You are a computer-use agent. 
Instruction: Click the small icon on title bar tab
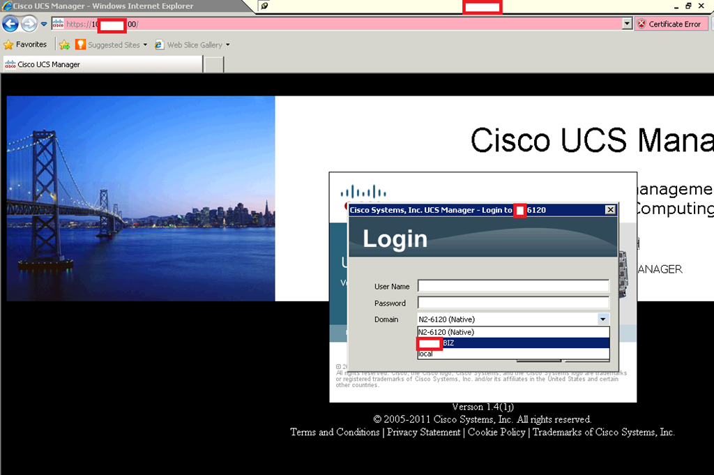click(264, 6)
